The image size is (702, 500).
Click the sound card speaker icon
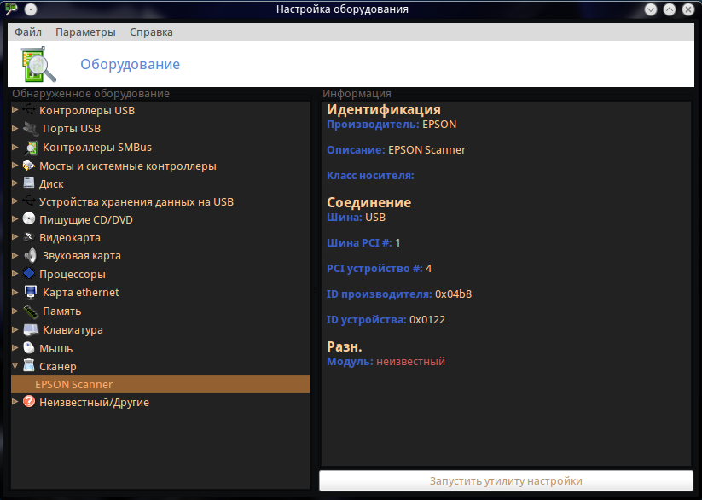coord(31,255)
